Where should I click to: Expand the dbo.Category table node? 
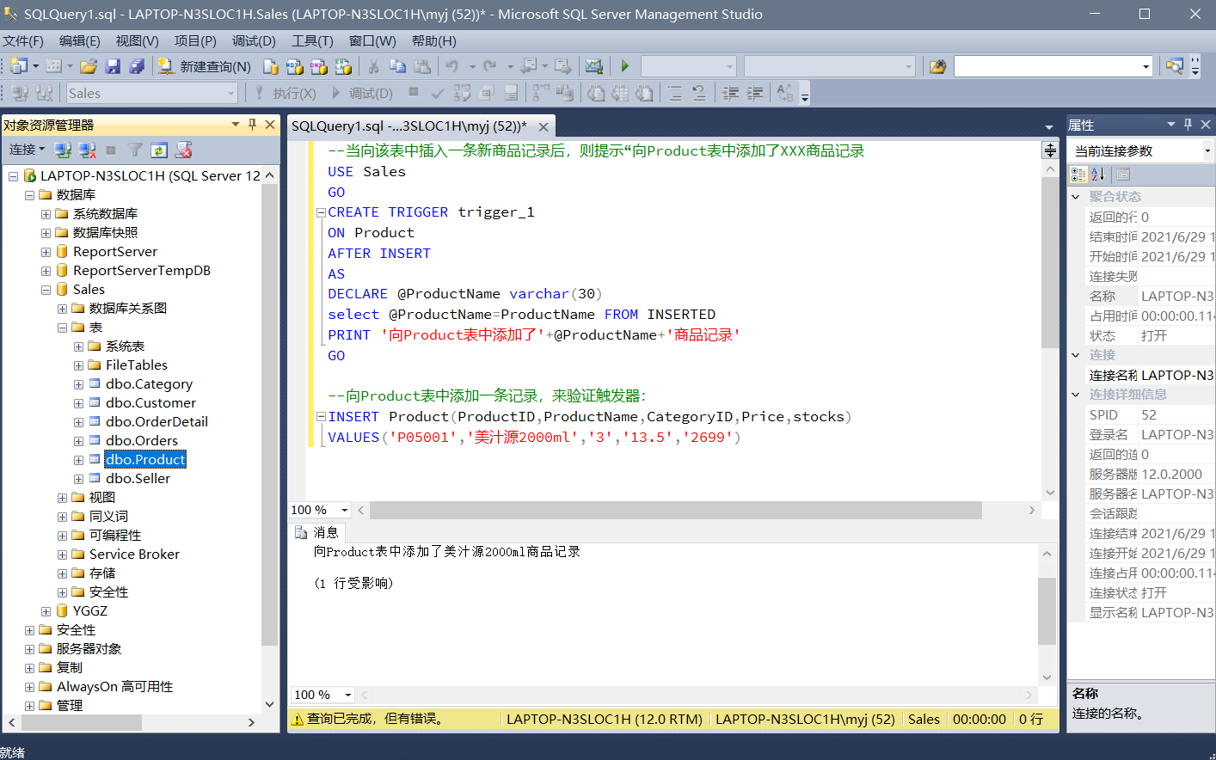point(79,384)
